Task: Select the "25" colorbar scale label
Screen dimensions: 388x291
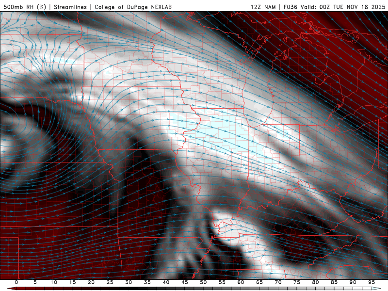Action: pos(110,282)
